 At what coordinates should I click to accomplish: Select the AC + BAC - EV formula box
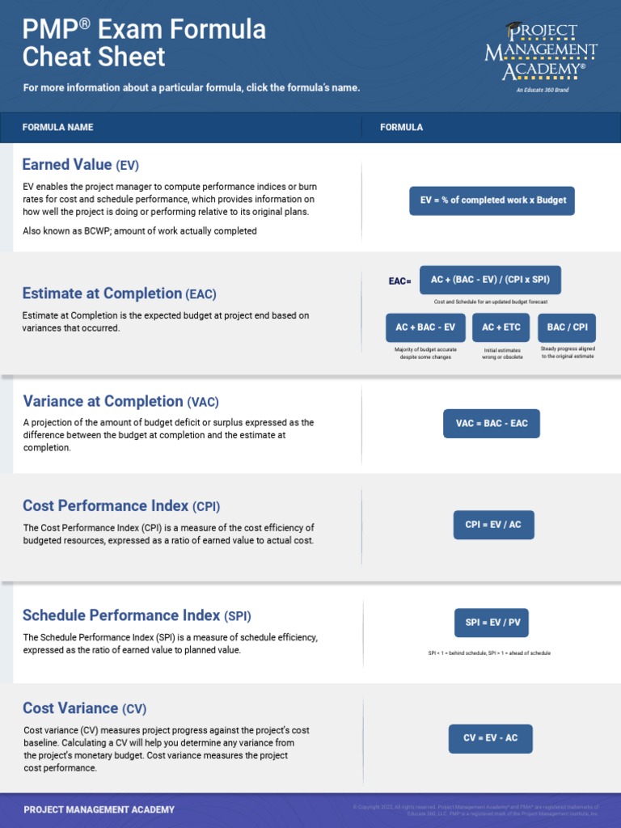click(x=425, y=327)
